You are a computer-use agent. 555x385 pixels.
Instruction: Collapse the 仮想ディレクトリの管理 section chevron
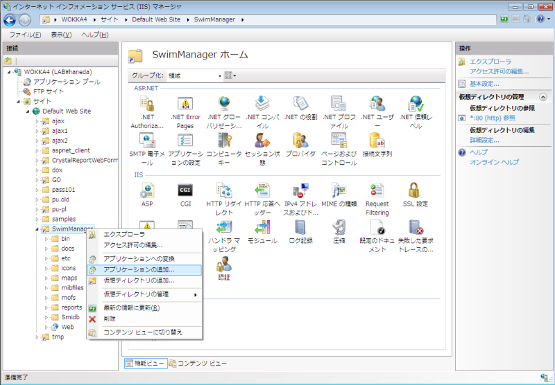[543, 97]
